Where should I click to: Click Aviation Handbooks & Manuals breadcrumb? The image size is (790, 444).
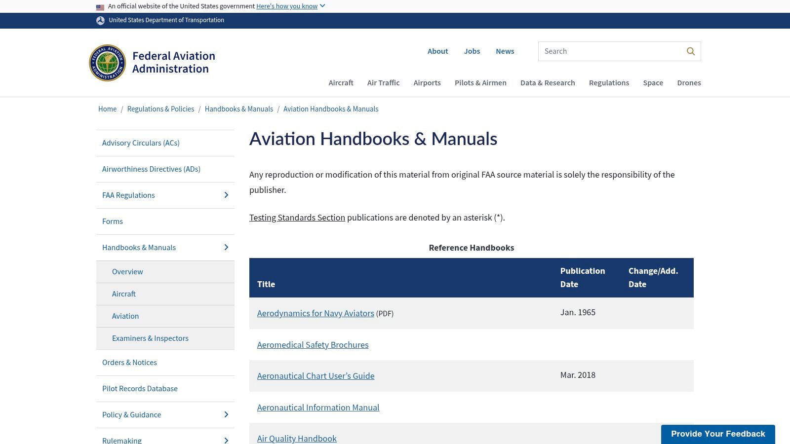pos(331,109)
